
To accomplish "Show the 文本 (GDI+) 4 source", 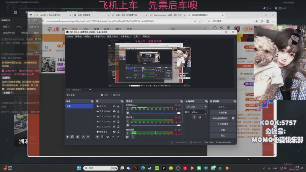I will [x=114, y=127].
